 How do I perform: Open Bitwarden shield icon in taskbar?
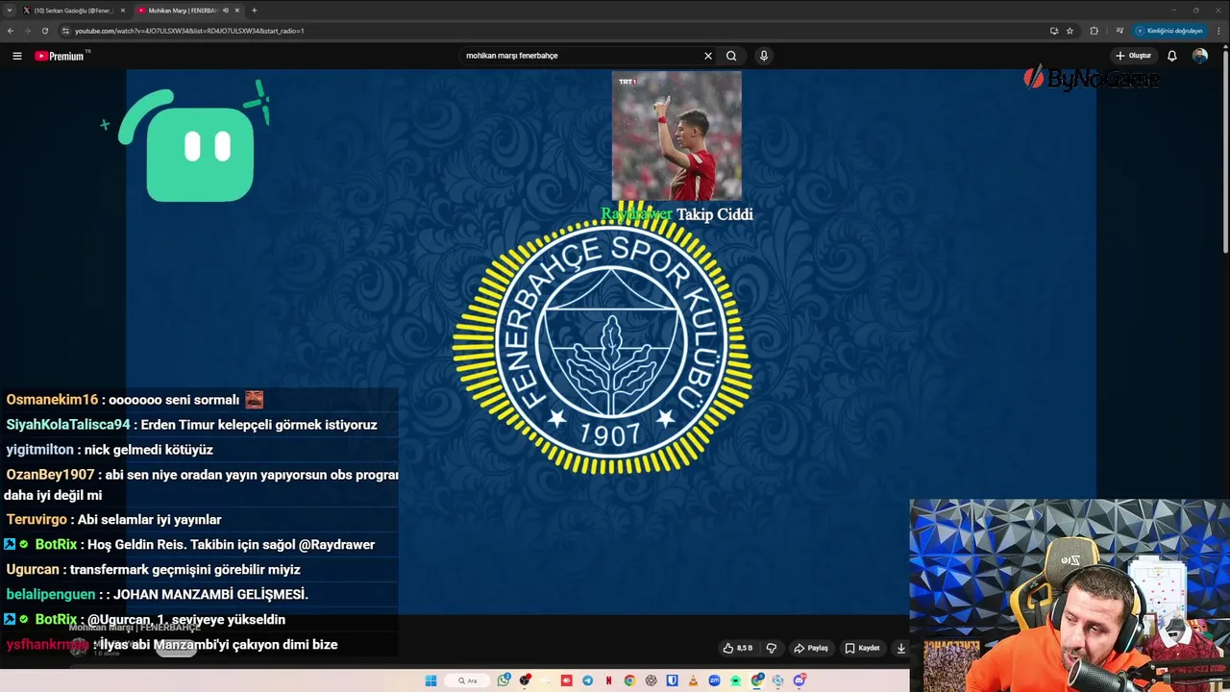(673, 680)
